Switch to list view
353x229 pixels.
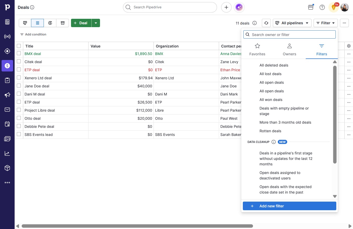[x=38, y=23]
